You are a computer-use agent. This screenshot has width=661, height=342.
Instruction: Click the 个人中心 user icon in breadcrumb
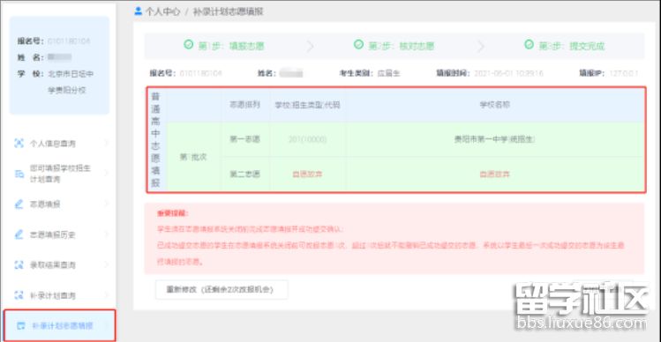[x=138, y=11]
